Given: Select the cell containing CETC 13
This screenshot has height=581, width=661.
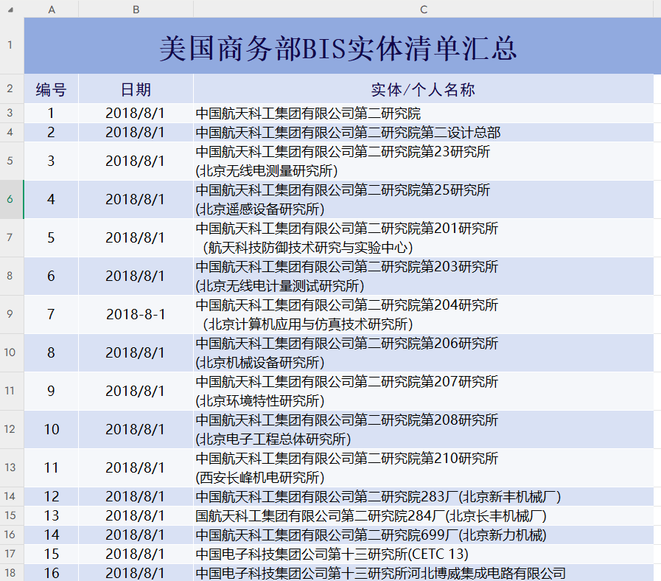Looking at the screenshot, I should [x=424, y=554].
